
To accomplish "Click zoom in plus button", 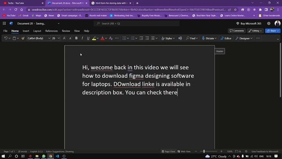I will (221, 151).
